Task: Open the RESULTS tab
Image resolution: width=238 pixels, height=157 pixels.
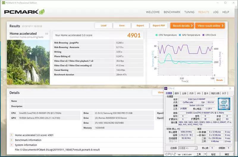Action: click(203, 12)
